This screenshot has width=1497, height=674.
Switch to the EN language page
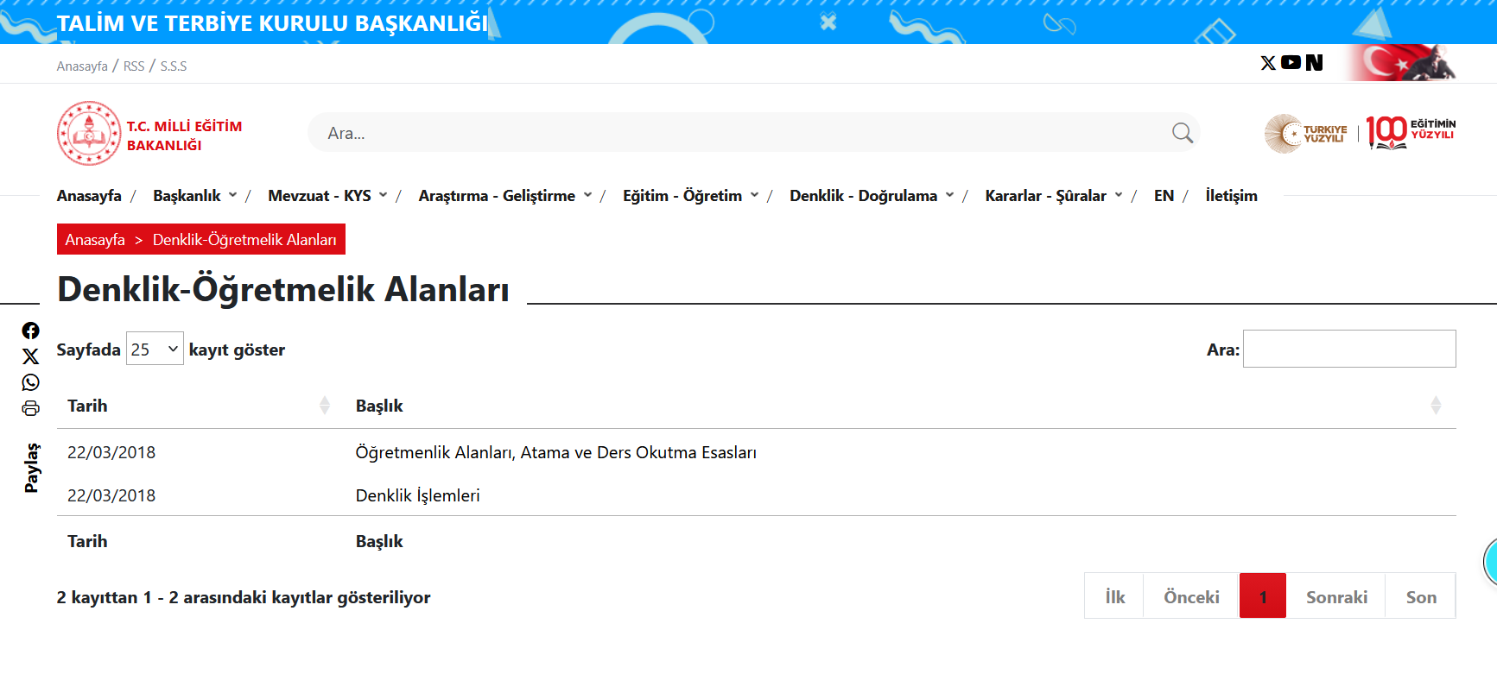click(1164, 196)
